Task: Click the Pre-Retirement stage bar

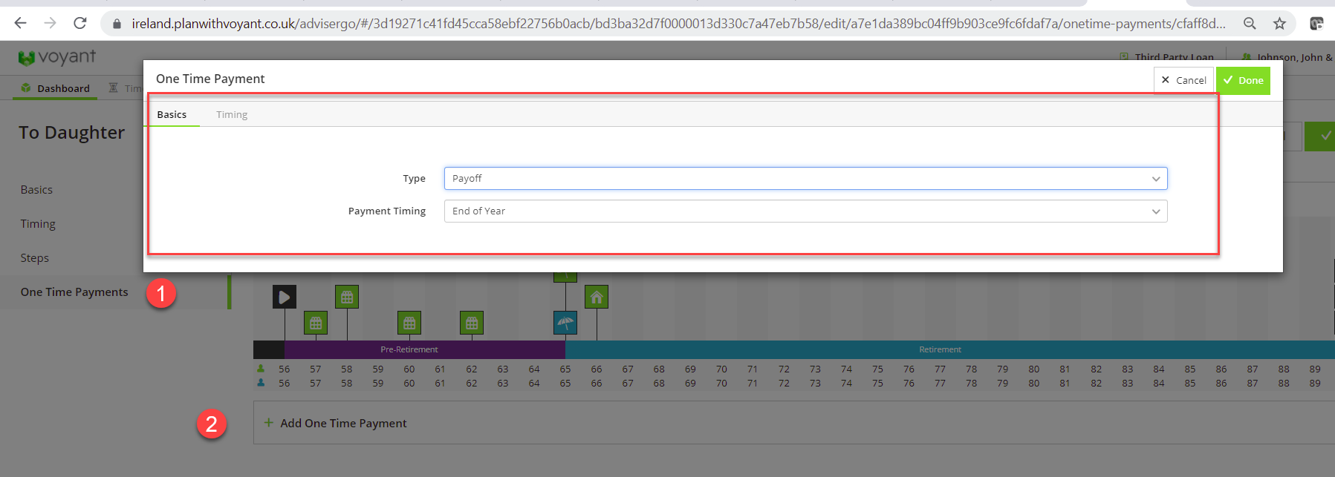Action: [x=424, y=349]
